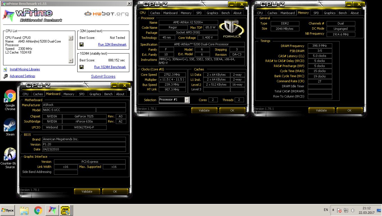Minimize the CPU-Z Memory window

point(349,4)
